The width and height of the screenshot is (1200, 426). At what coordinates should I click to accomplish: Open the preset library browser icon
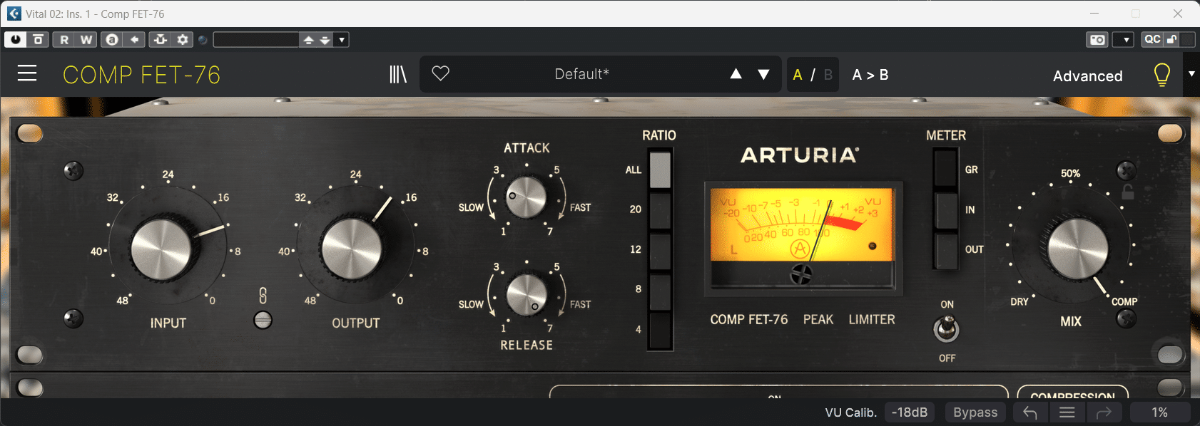[398, 74]
